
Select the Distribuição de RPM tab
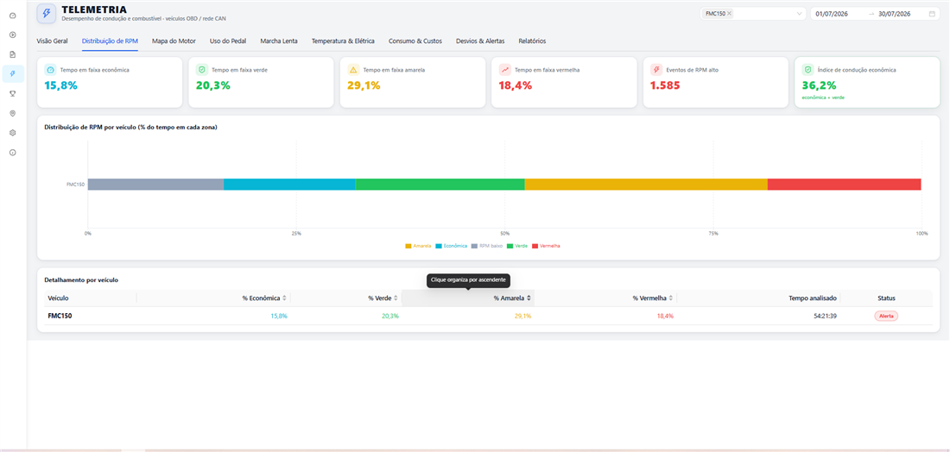(x=110, y=41)
